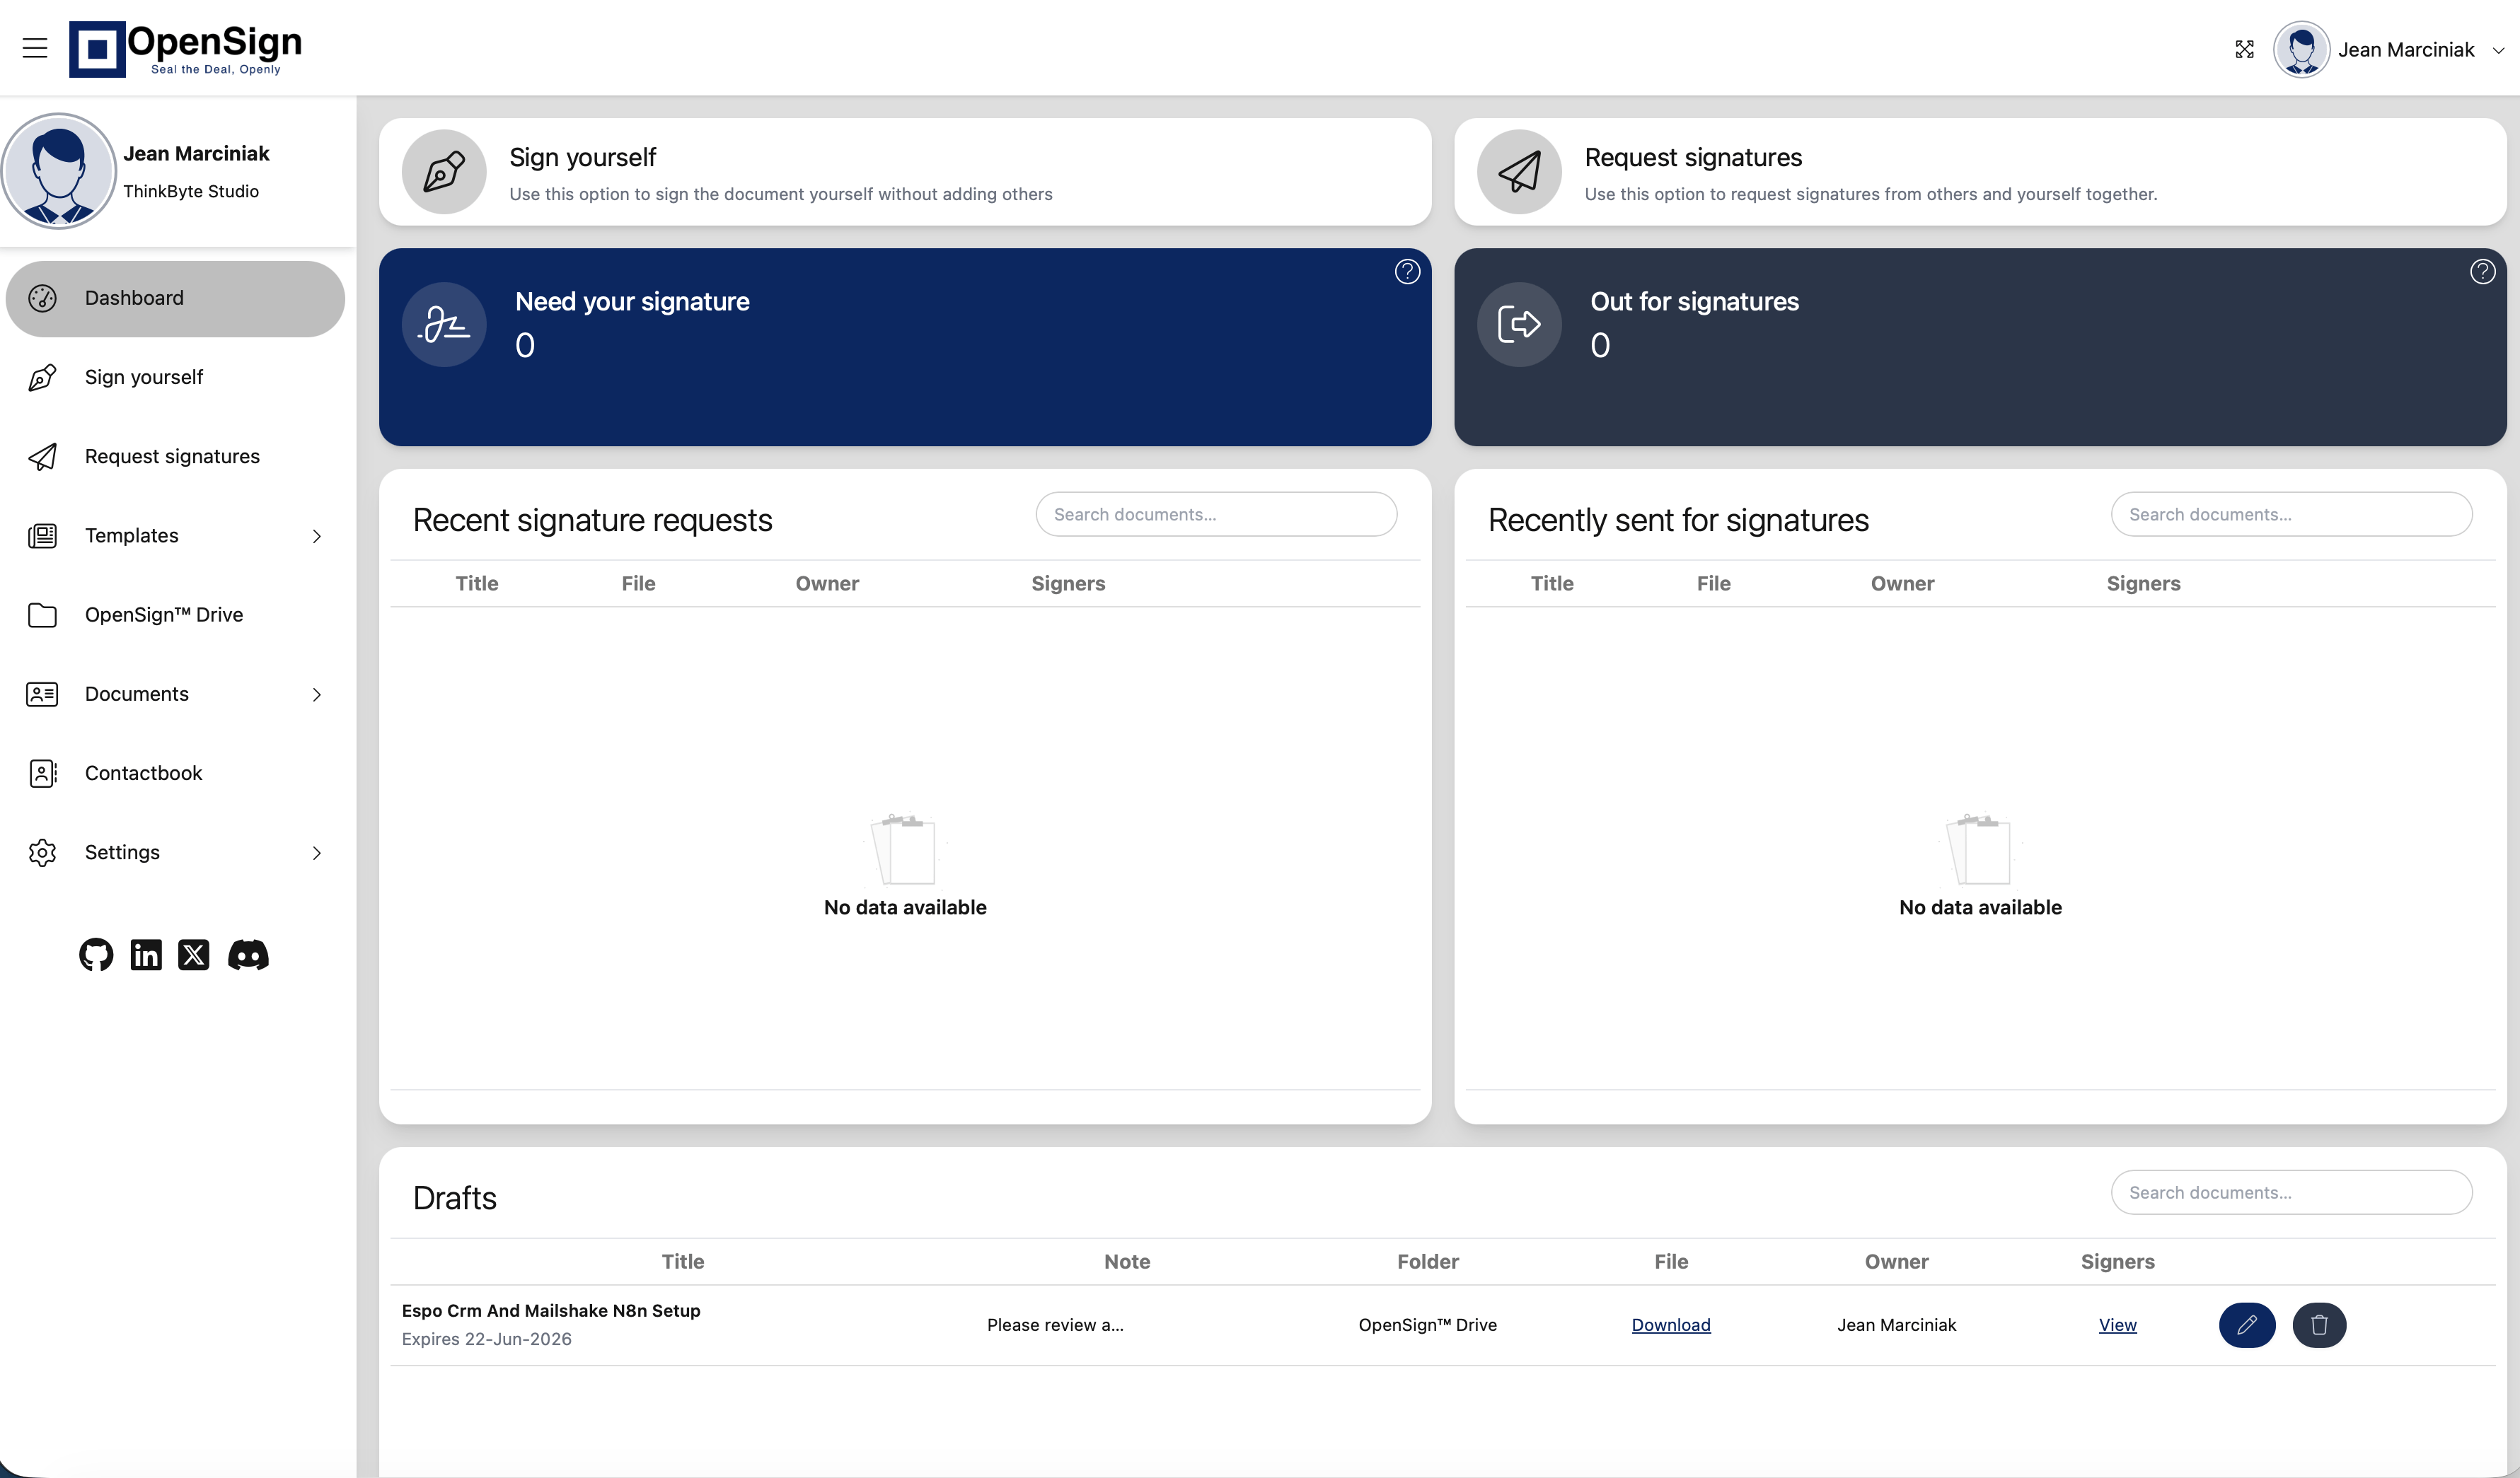Click the Folder column header in Drafts
The height and width of the screenshot is (1478, 2520).
click(x=1427, y=1261)
